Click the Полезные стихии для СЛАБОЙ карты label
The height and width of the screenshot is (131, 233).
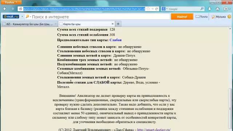(90, 83)
